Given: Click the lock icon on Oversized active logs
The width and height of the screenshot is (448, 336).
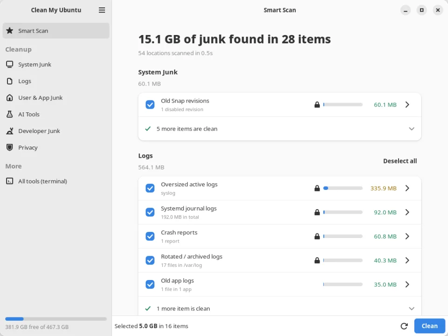Looking at the screenshot, I should 317,188.
